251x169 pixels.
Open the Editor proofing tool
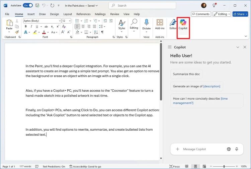pyautogui.click(x=173, y=25)
